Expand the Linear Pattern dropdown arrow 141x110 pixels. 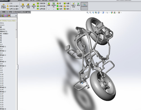(x=54, y=9)
